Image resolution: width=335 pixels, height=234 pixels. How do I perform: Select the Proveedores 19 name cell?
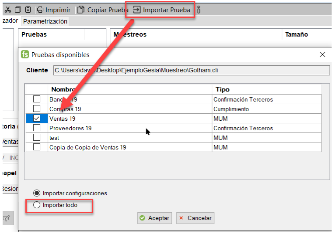pyautogui.click(x=130, y=128)
